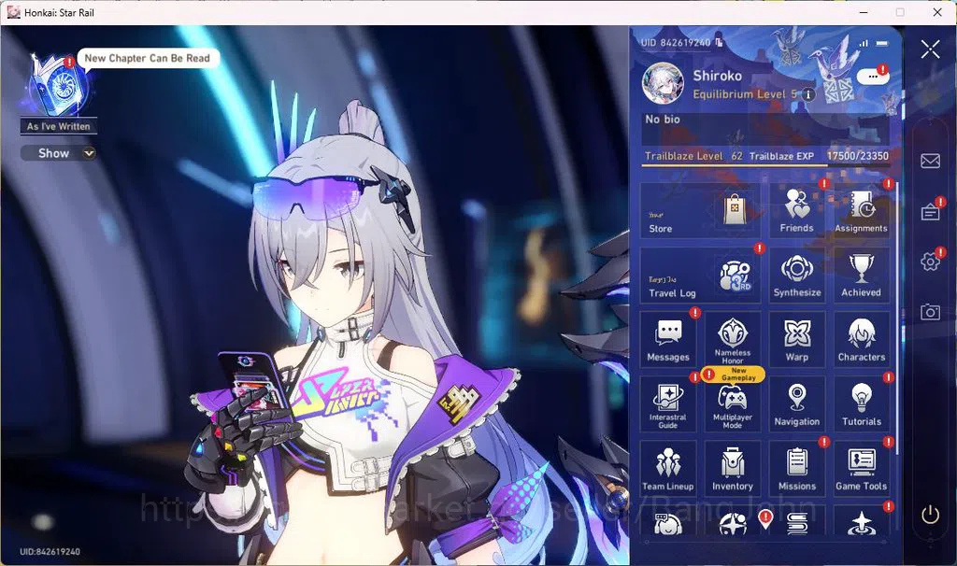Click the Honkai: Star Rail title bar icon

[13, 12]
